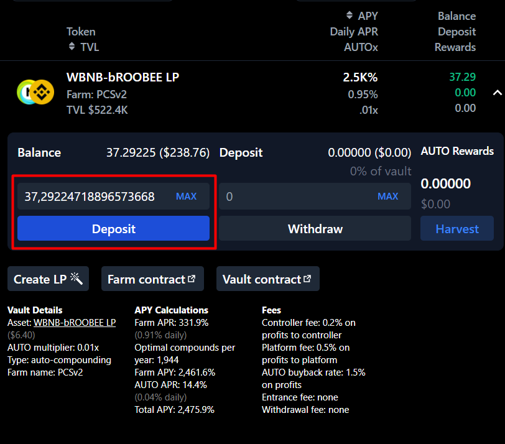Screen dimensions: 505x444
Task: Open Farm contract external link icon
Action: [192, 279]
